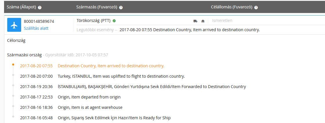Click timeline dot for 2017-08-17 22:53 event
This screenshot has width=325, height=123.
tap(13, 96)
